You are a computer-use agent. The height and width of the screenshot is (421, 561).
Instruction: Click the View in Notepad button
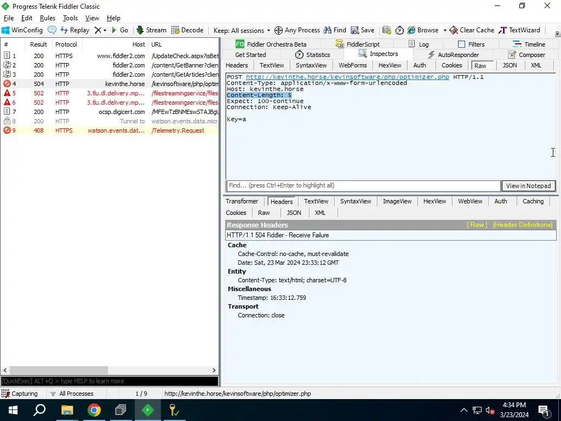pos(529,186)
